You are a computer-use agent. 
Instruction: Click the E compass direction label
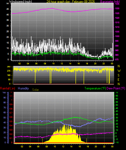(x=118, y=79)
